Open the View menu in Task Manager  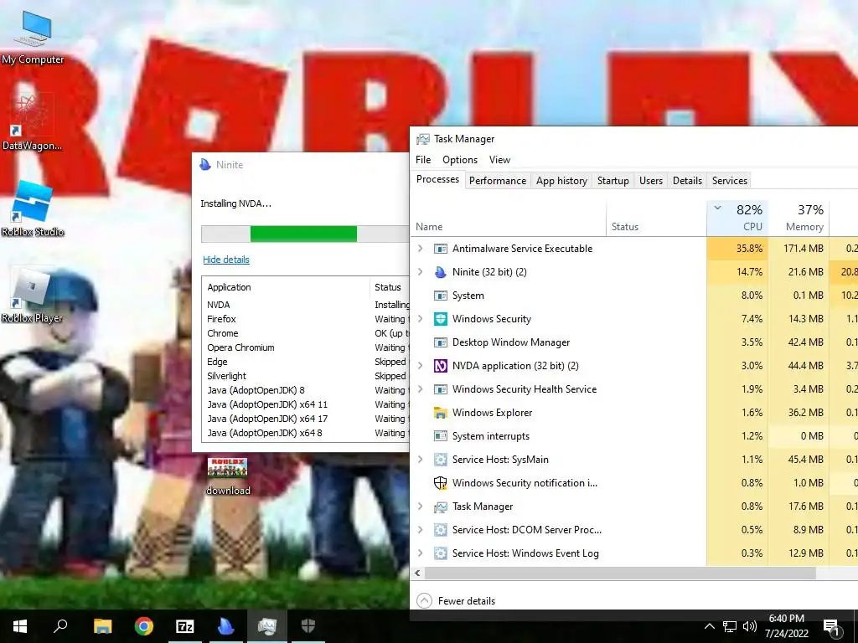pyautogui.click(x=499, y=160)
